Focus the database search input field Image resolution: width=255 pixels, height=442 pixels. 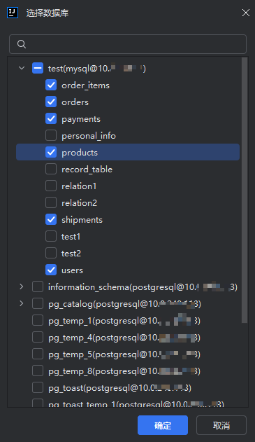click(128, 44)
